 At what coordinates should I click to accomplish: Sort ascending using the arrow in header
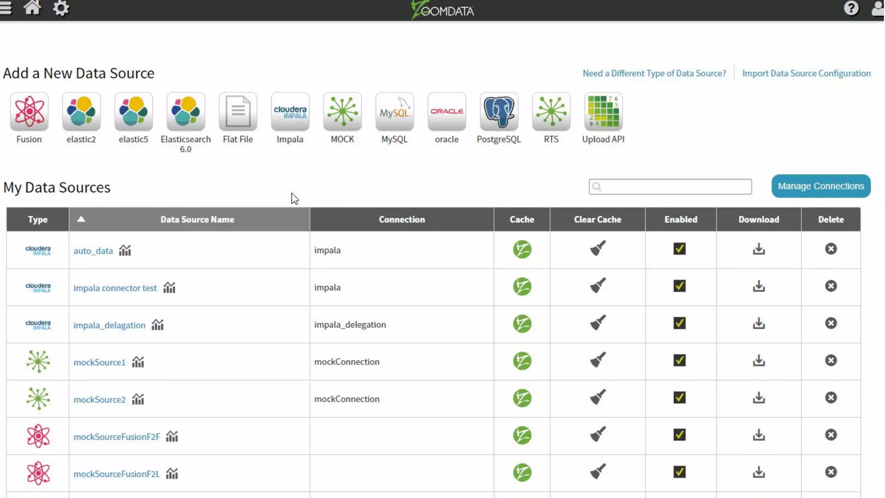coord(81,219)
